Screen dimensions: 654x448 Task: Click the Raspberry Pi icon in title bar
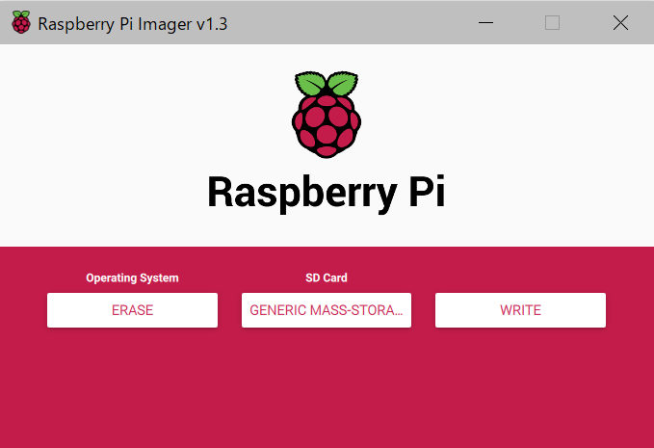point(21,22)
